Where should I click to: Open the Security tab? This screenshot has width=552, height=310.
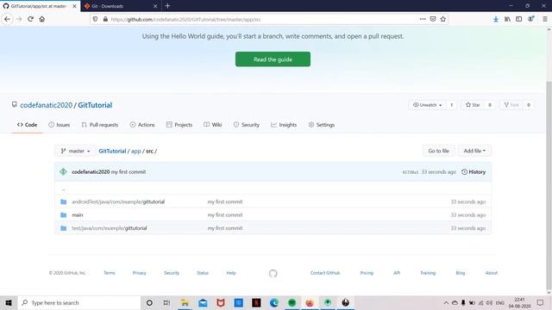coord(247,125)
